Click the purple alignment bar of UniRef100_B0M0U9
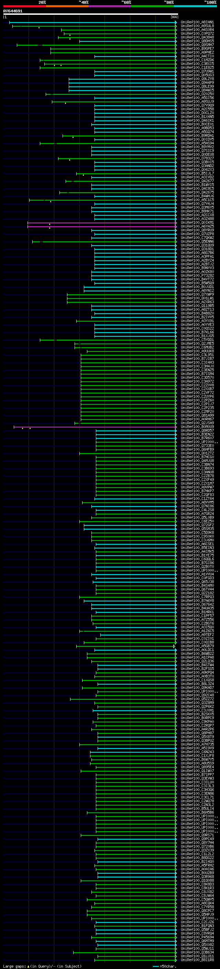220x969 pixels. pyautogui.click(x=95, y=427)
